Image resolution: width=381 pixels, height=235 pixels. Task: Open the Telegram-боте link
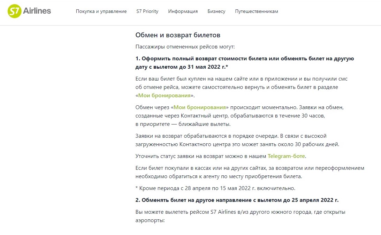(286, 156)
